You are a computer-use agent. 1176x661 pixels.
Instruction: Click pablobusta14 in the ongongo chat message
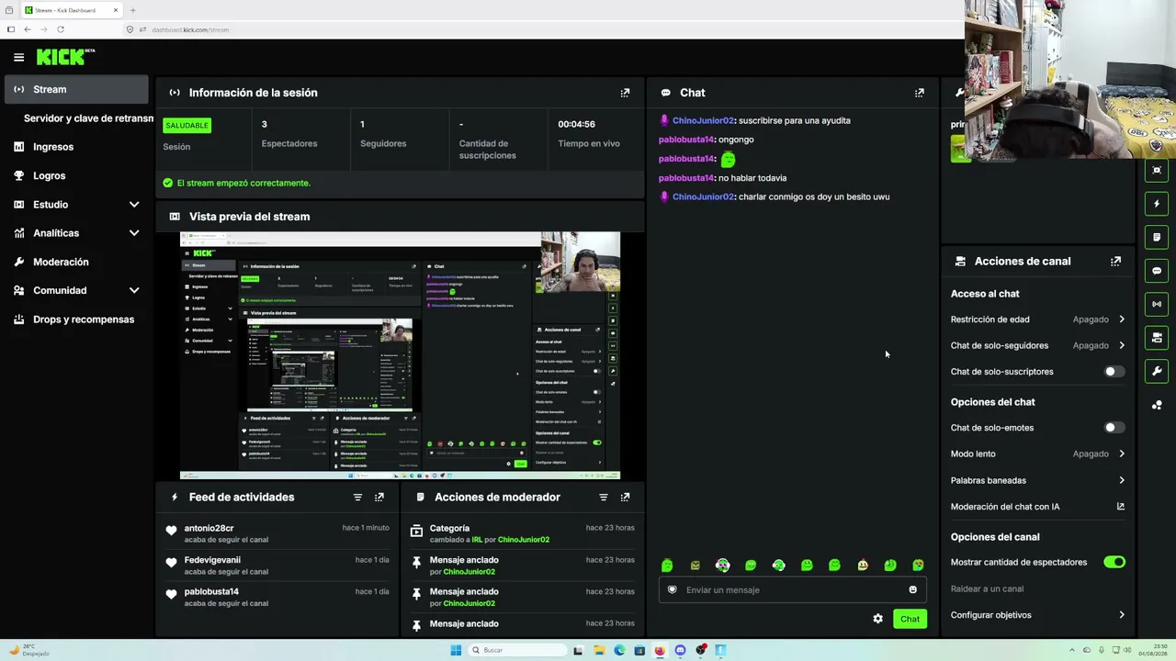pos(686,140)
